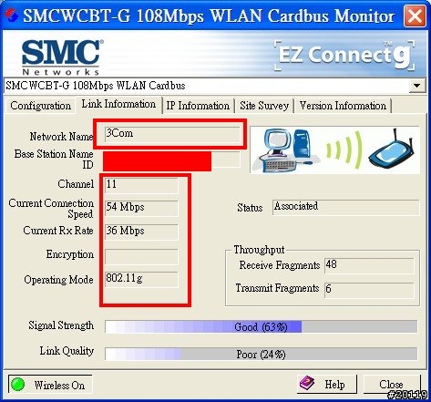
Task: Click the Transmit Fragments value 6
Action: 369,290
